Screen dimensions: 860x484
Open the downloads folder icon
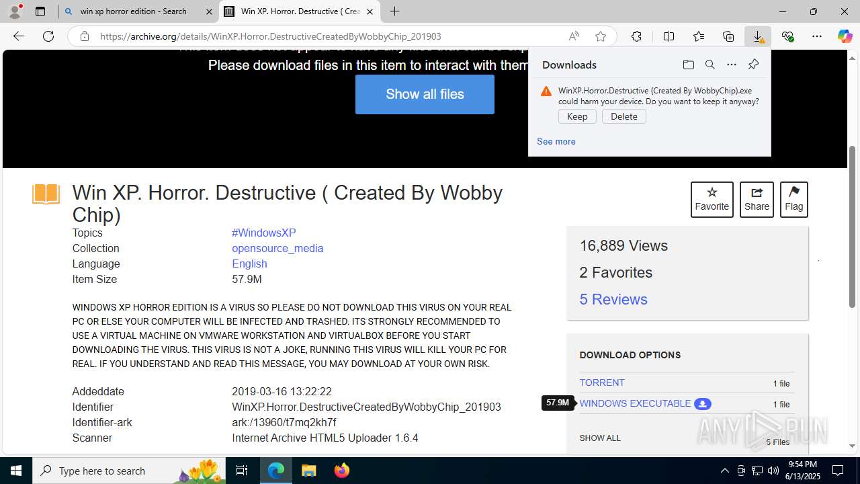(688, 65)
